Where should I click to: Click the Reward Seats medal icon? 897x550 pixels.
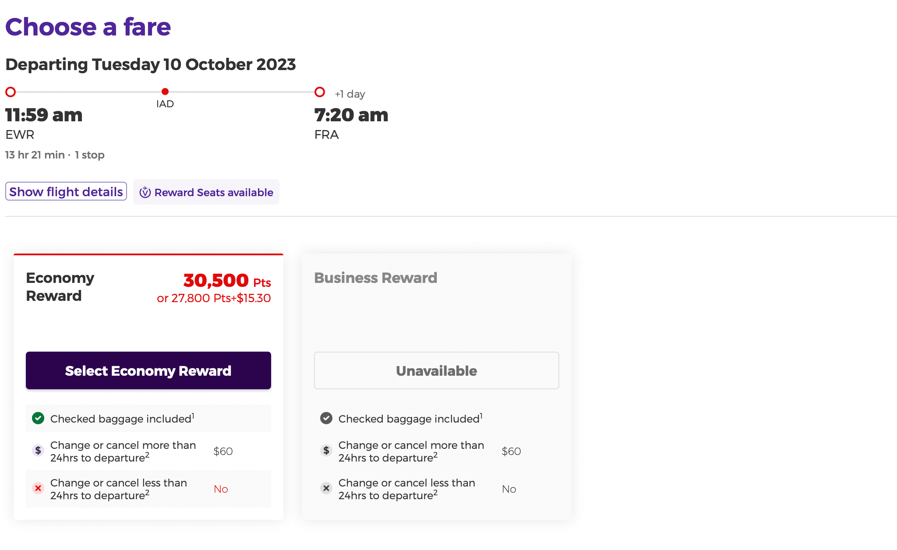145,192
